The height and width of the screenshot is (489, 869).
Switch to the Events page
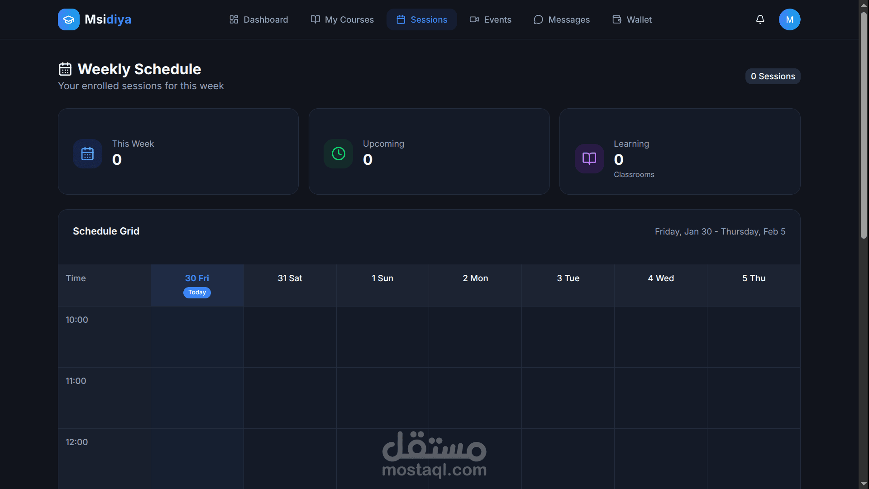click(490, 19)
